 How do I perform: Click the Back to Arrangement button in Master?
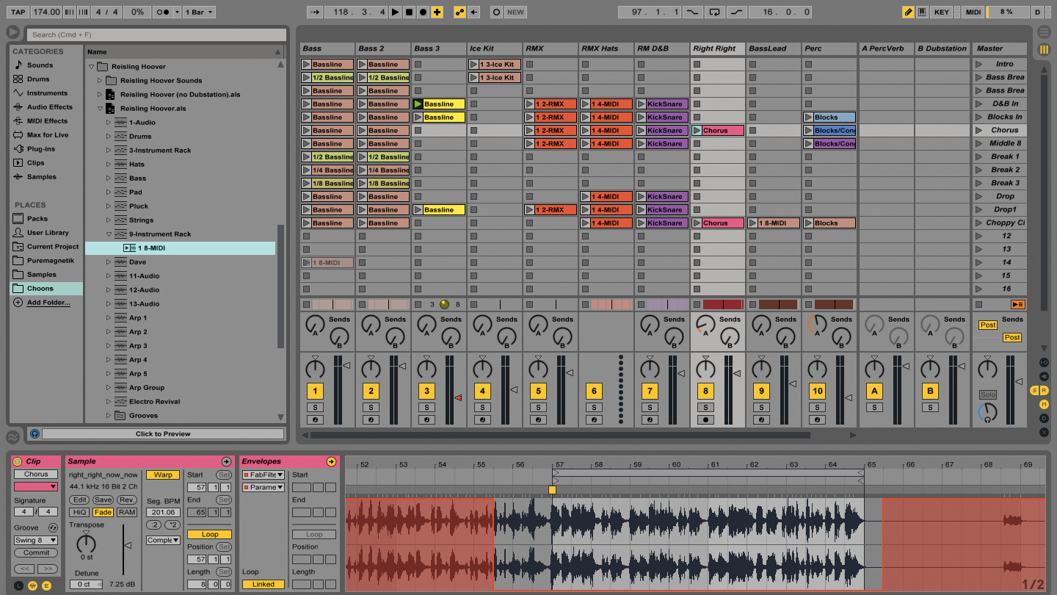click(1017, 304)
